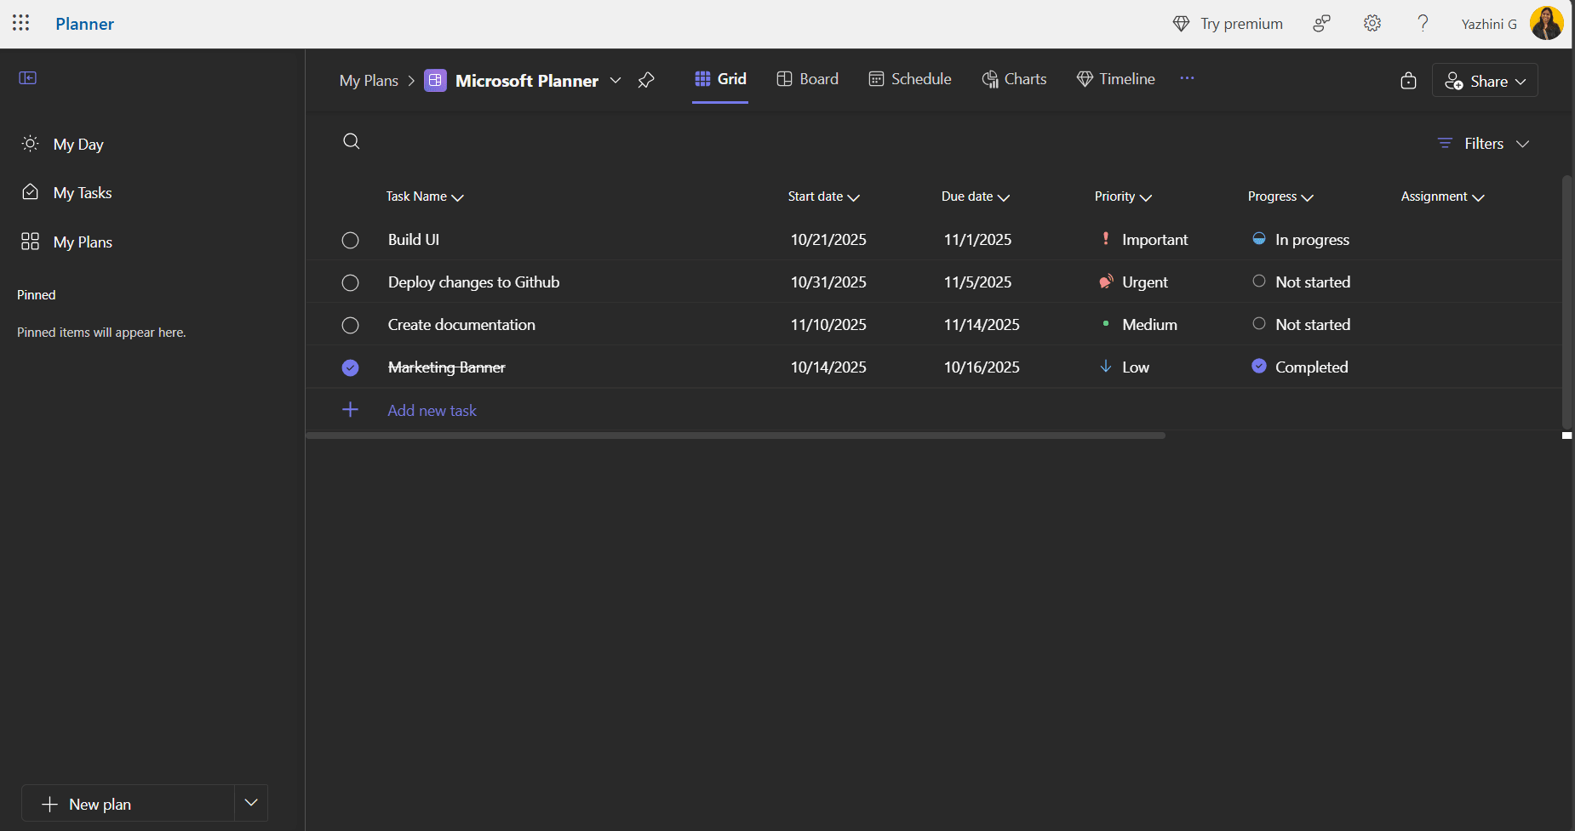
Task: Expand the Priority column header menu
Action: coord(1122,196)
